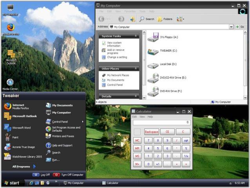Open File menu in My Computer
Screen dimensions: 250x188
(x=101, y=11)
